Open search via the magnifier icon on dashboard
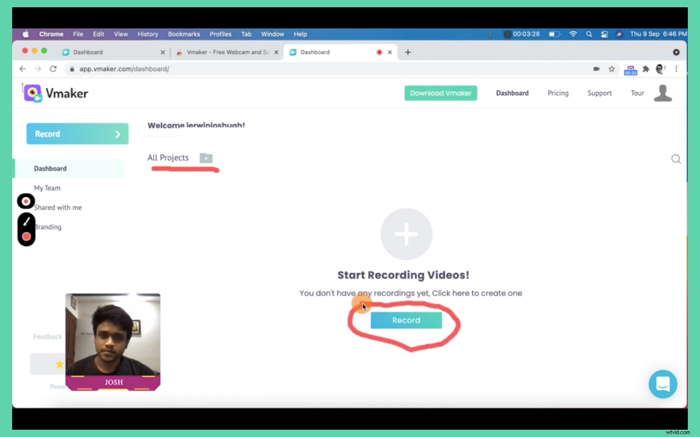Image resolution: width=700 pixels, height=437 pixels. (676, 159)
